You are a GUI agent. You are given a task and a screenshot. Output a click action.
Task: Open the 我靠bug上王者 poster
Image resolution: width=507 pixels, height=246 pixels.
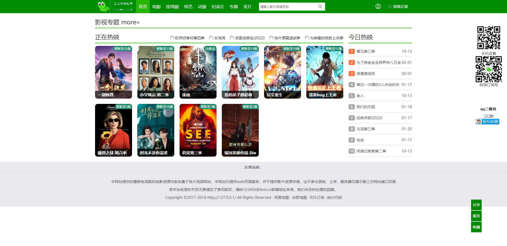point(325,72)
